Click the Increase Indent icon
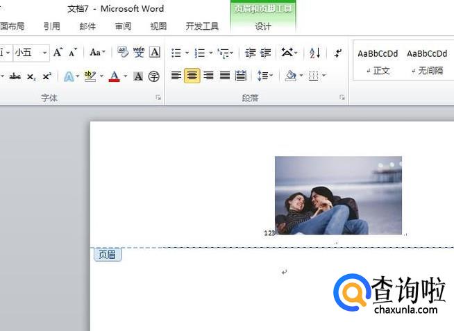Image resolution: width=454 pixels, height=331 pixels. (x=265, y=53)
